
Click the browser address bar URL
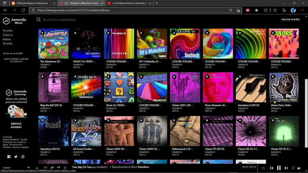[x=74, y=10]
